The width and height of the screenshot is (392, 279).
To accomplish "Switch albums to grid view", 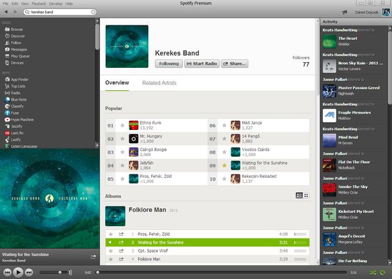I will pyautogui.click(x=306, y=195).
